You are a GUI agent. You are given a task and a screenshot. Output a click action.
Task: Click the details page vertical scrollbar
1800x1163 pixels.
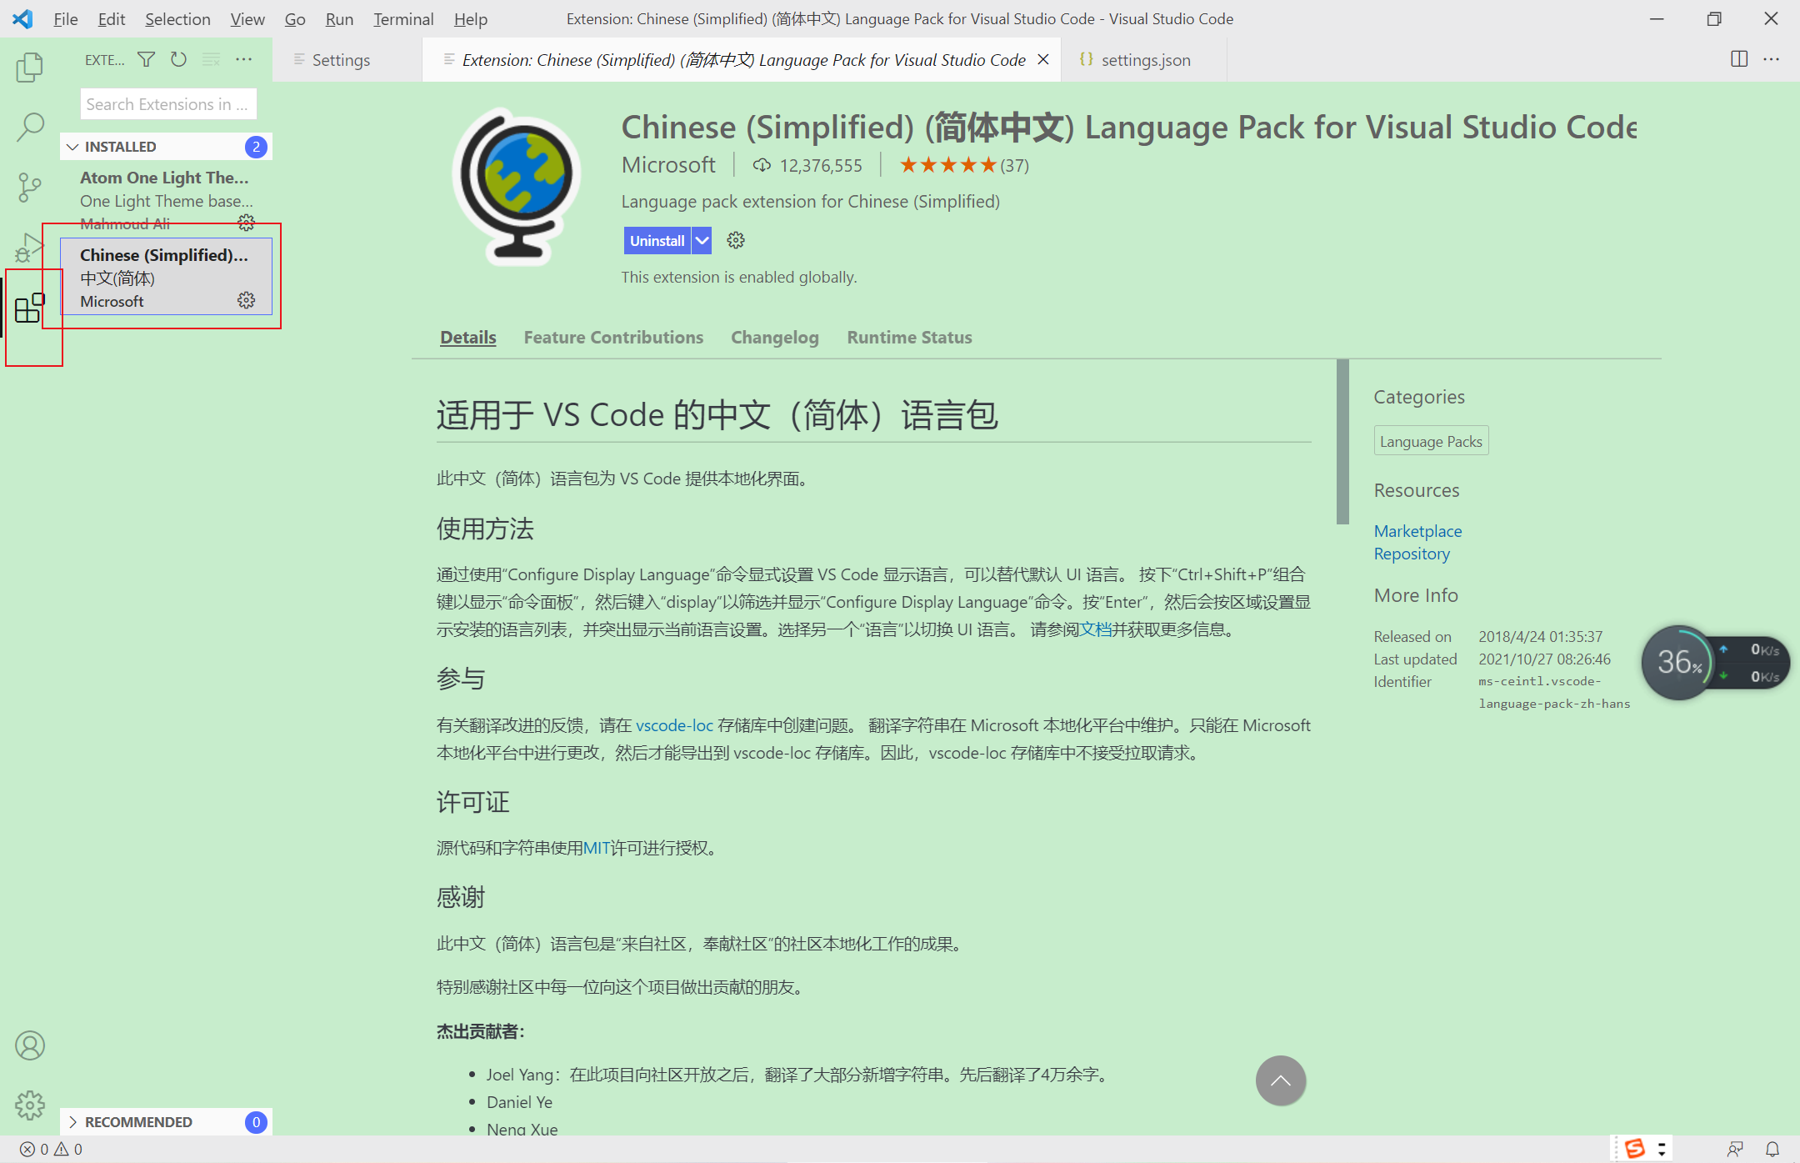tap(1342, 442)
